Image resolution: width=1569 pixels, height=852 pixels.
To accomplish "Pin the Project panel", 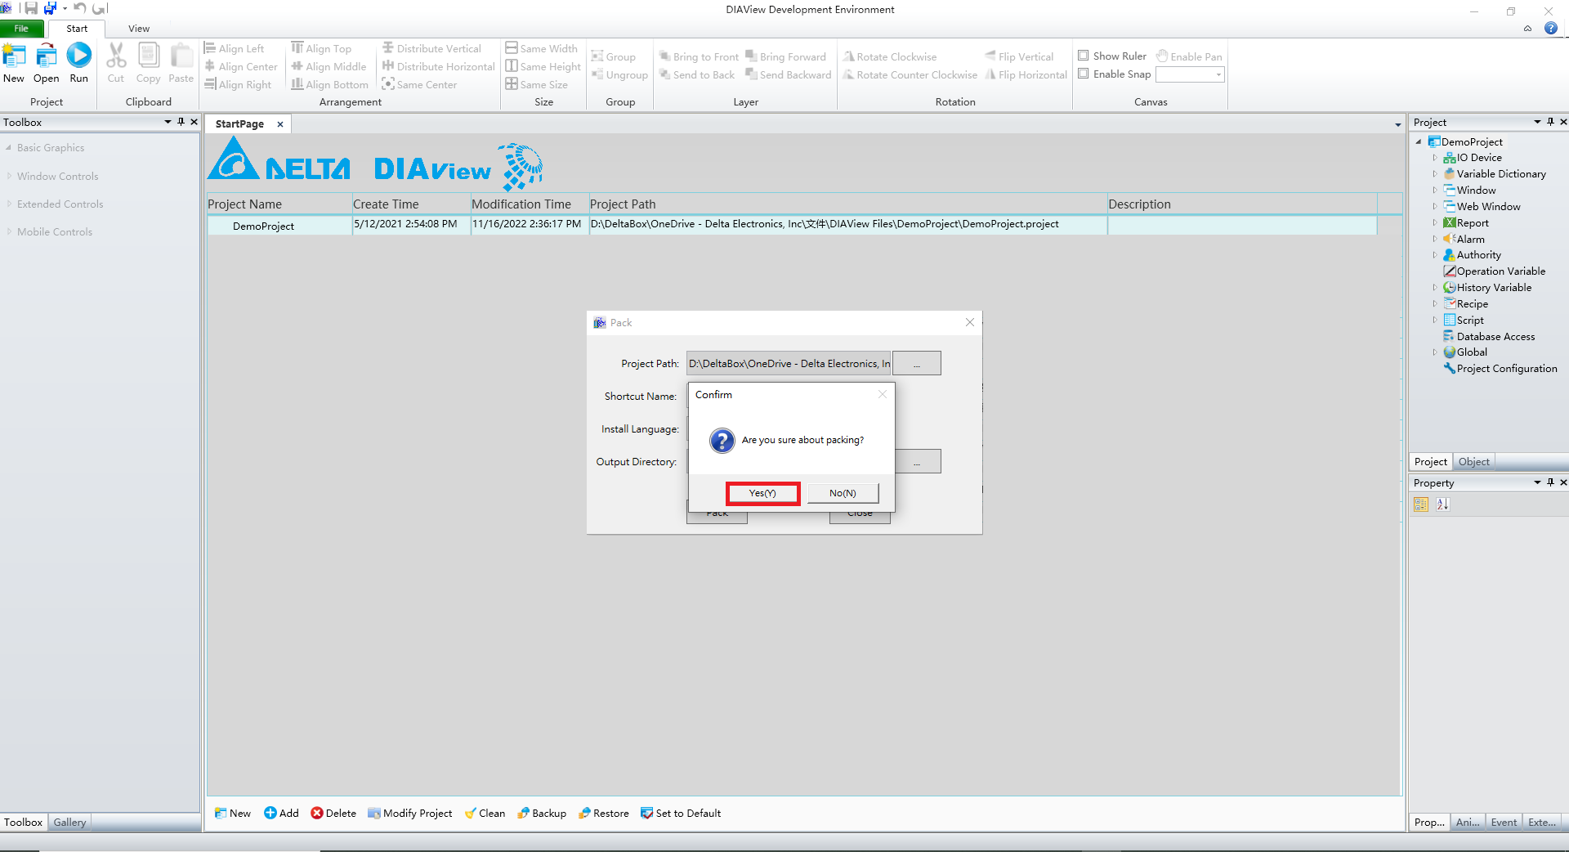I will [1550, 122].
